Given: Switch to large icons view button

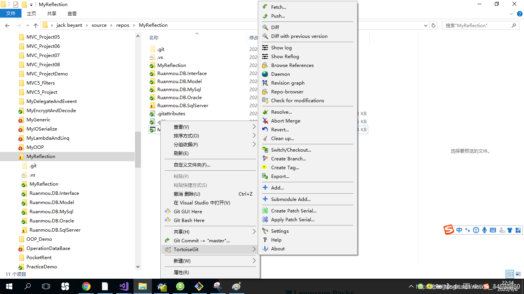Looking at the screenshot, I should coord(518,274).
